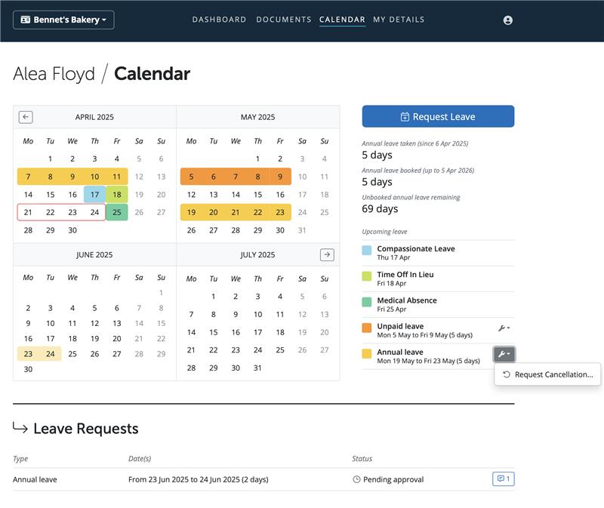Click the Compassionate Leave blue swatch
604x508 pixels.
point(367,251)
